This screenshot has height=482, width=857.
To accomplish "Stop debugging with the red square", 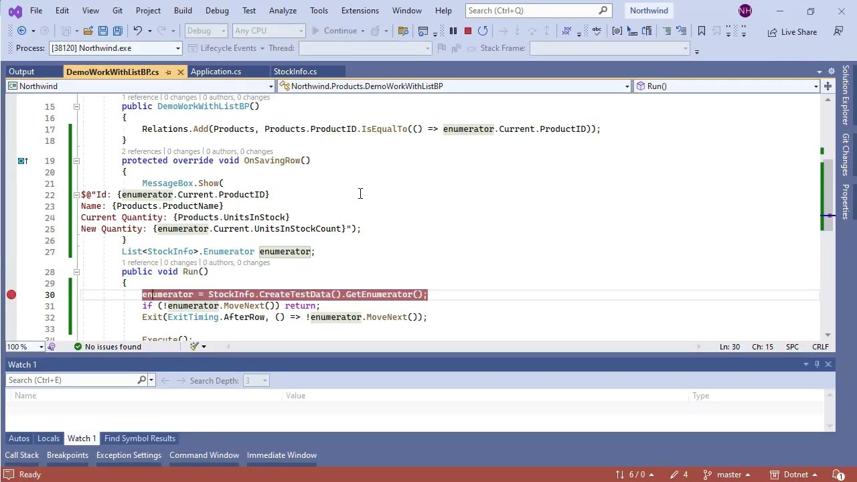I will point(468,31).
